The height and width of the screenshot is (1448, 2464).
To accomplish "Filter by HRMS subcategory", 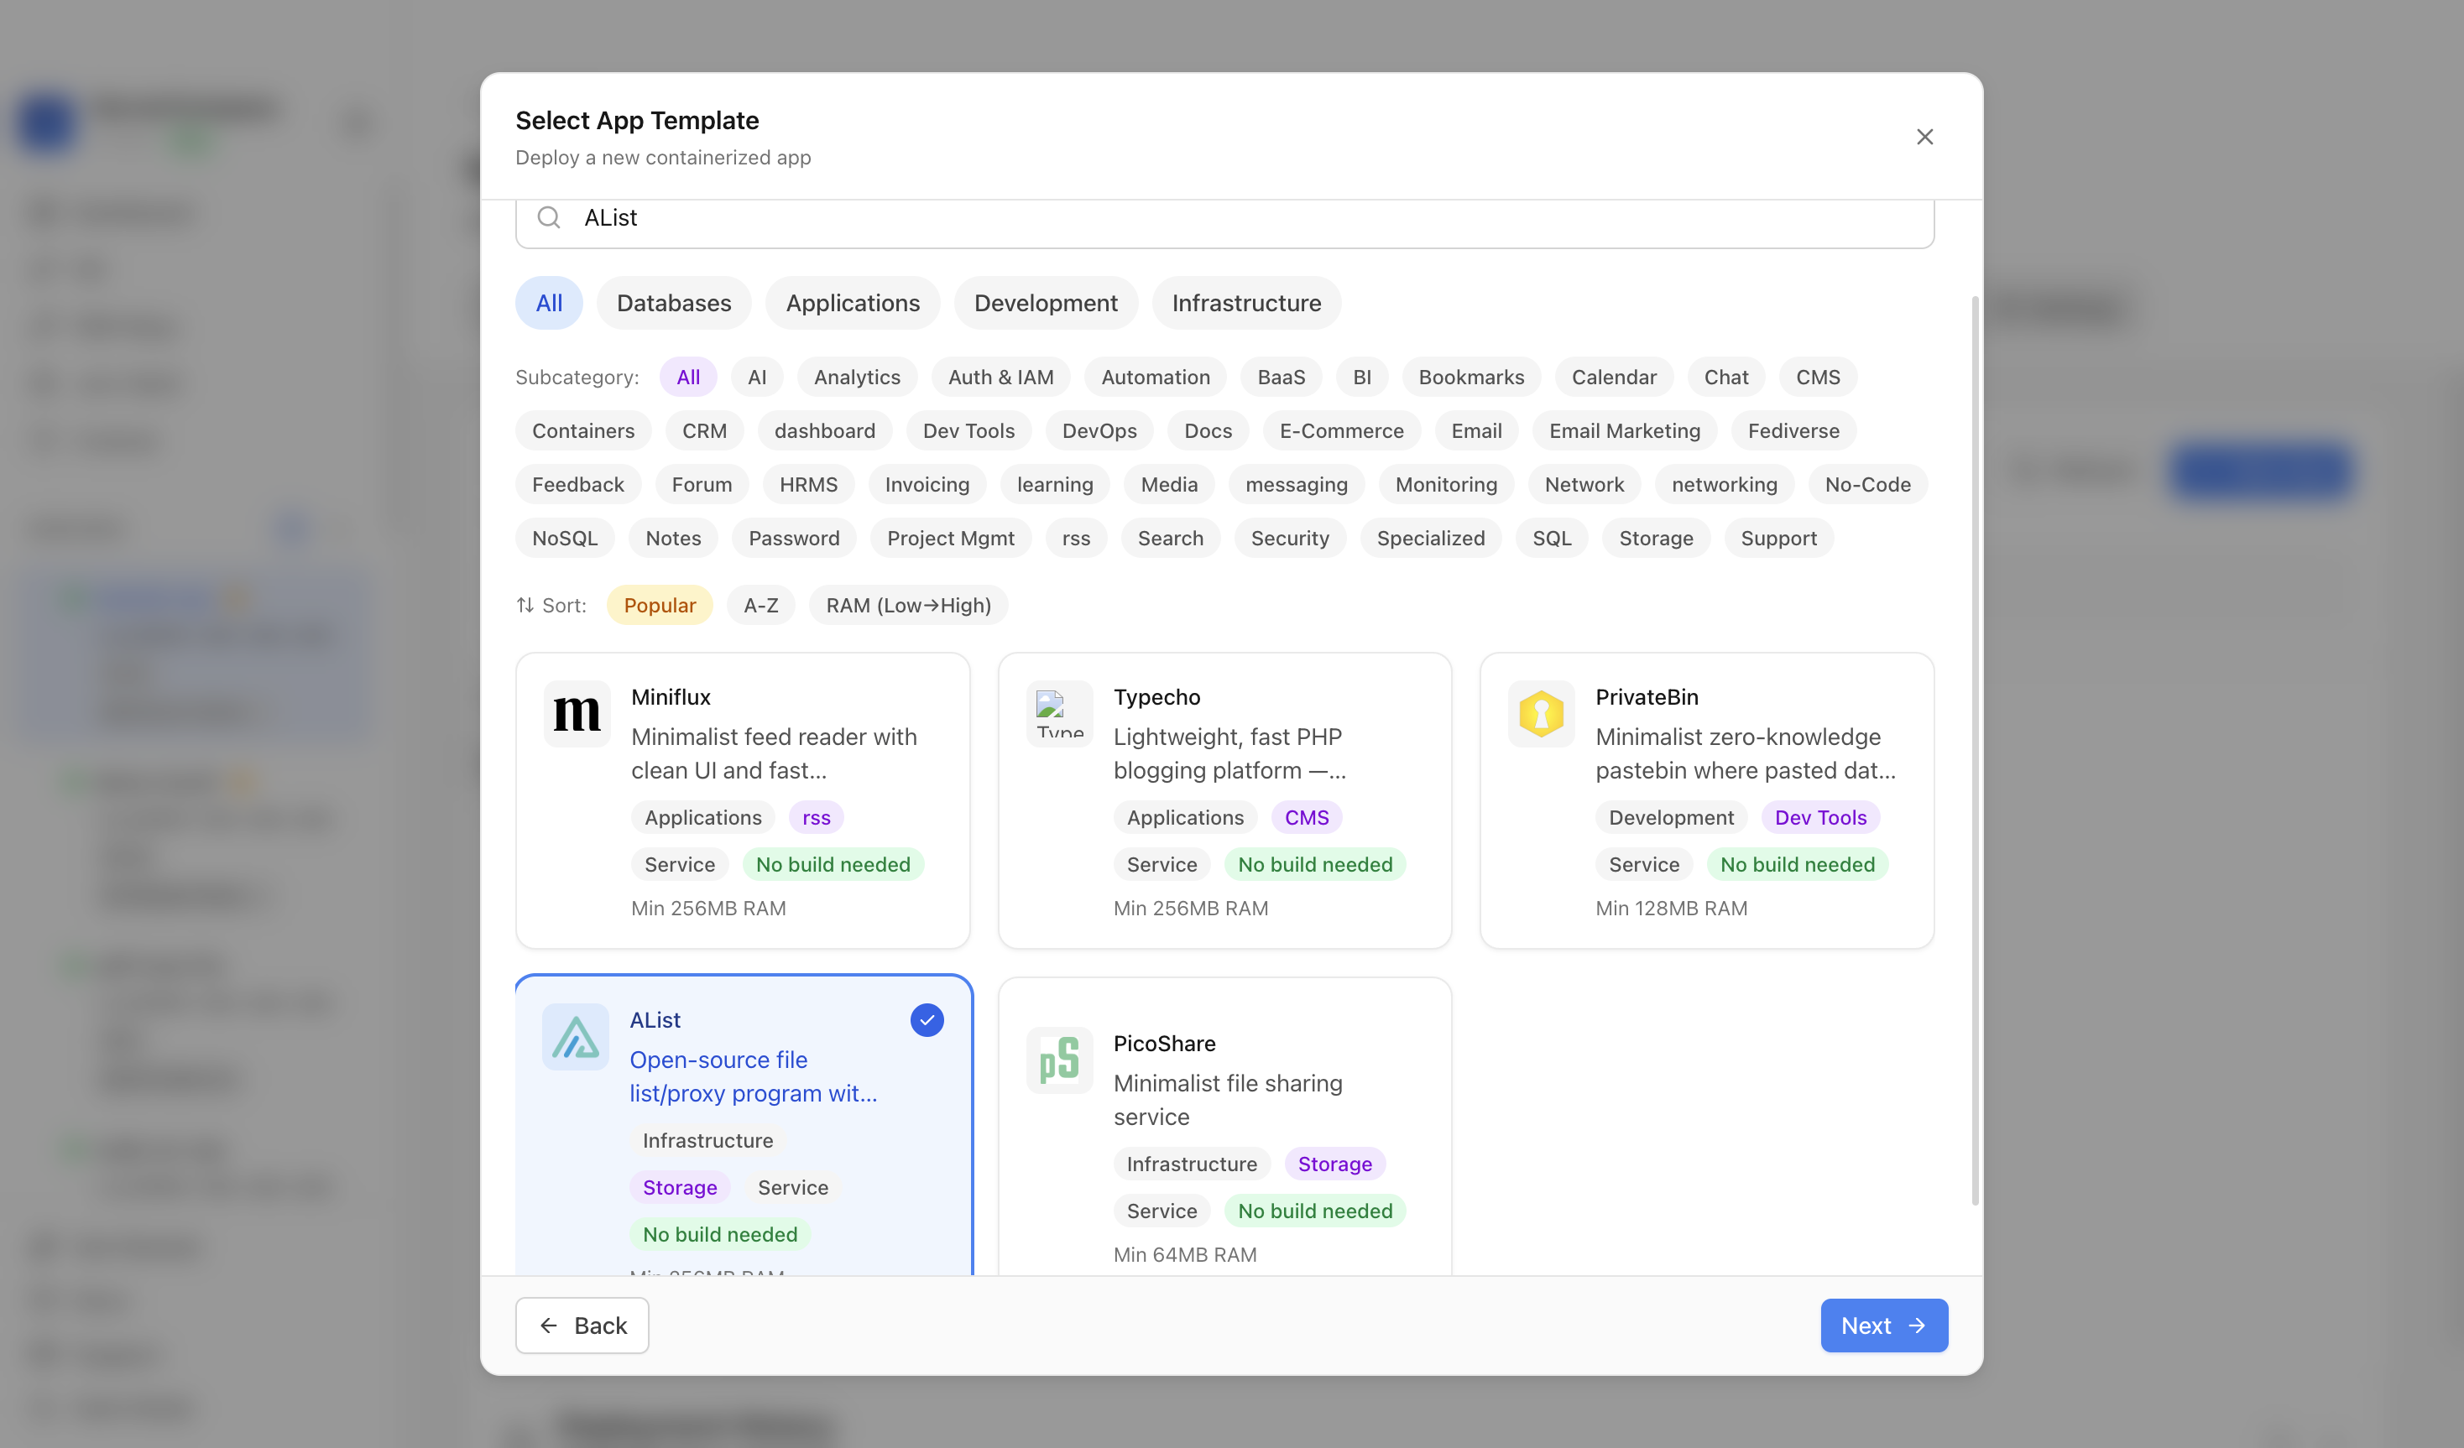I will [807, 485].
